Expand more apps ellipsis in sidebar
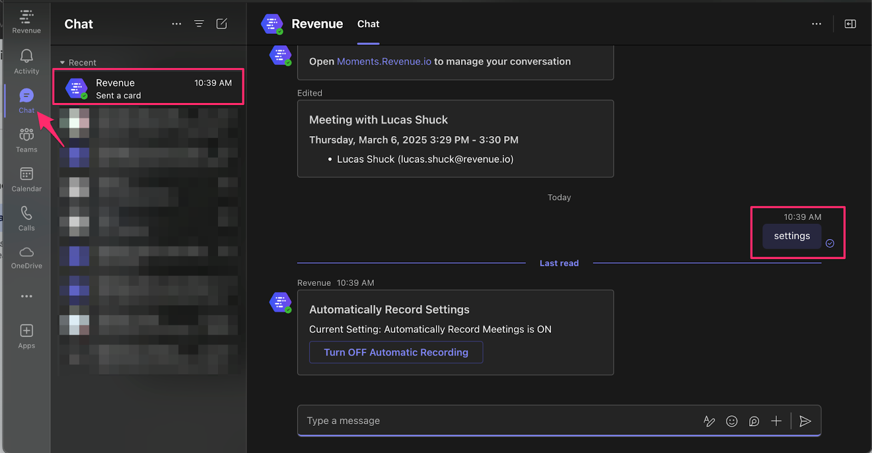 coord(26,296)
